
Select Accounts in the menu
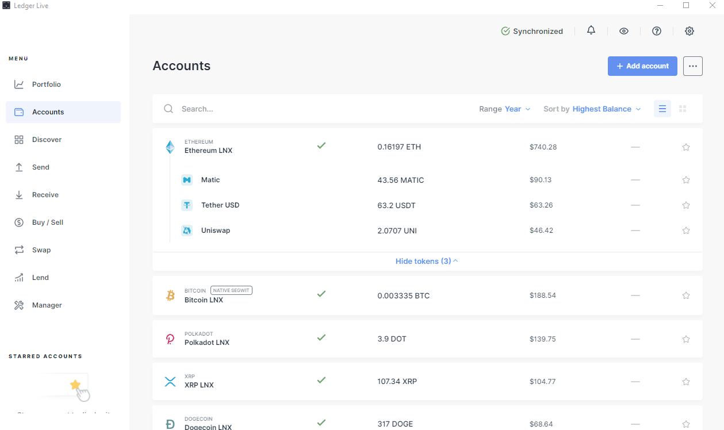[63, 112]
